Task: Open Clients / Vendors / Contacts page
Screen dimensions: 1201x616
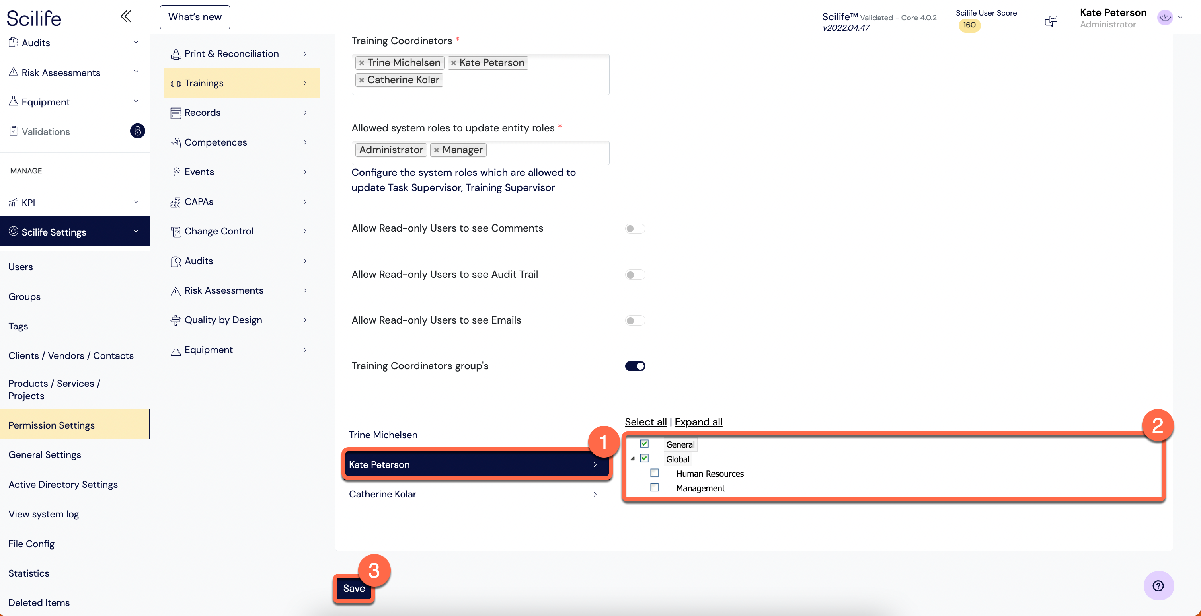Action: [71, 355]
